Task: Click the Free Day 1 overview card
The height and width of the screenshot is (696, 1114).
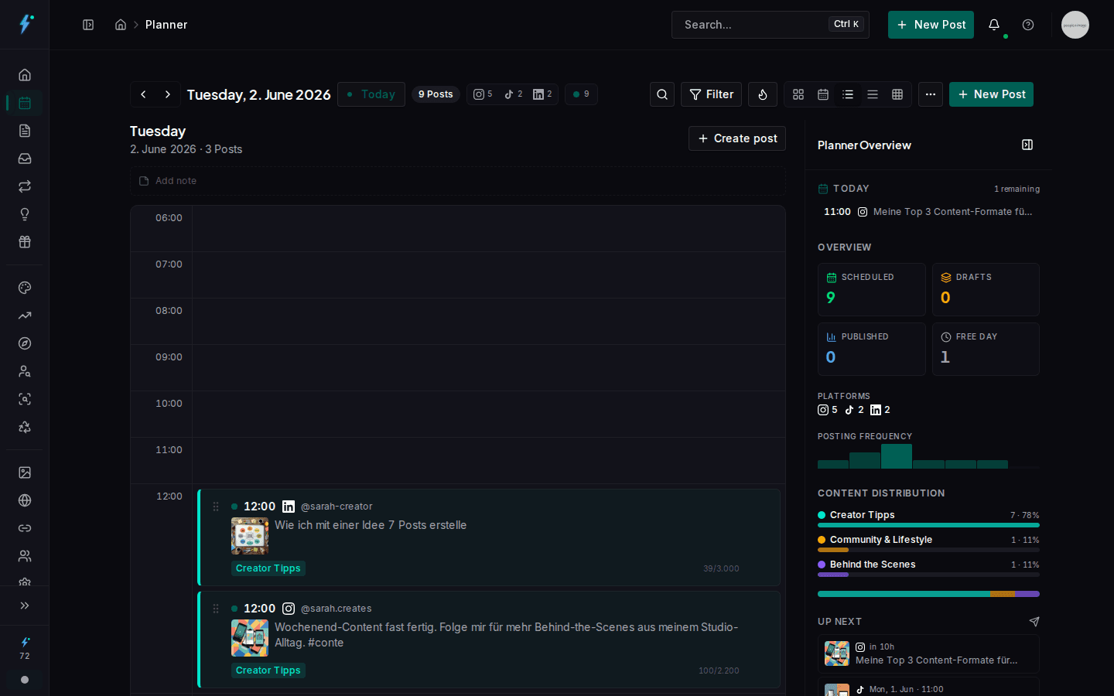Action: [986, 349]
